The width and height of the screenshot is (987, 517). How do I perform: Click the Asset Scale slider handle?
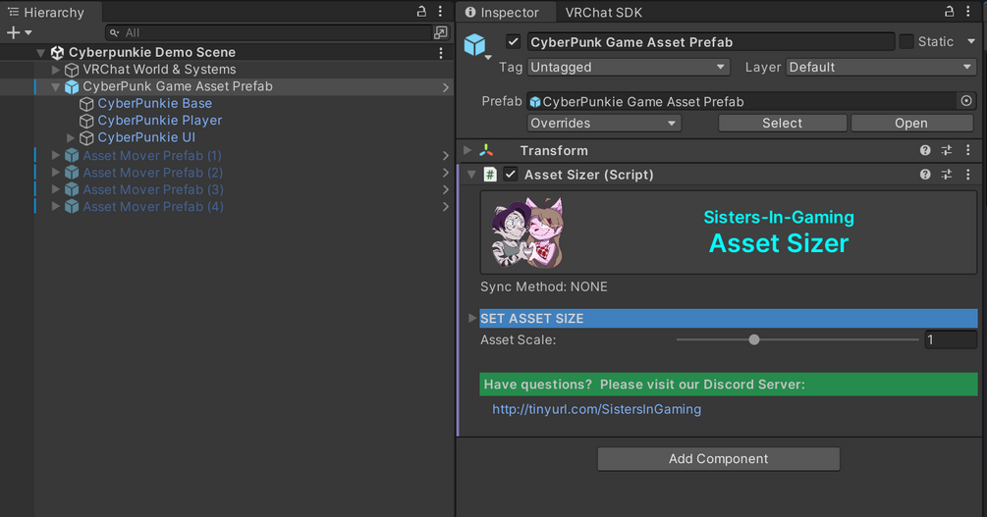point(754,339)
